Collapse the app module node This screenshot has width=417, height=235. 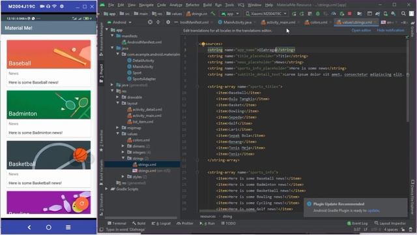click(x=107, y=30)
